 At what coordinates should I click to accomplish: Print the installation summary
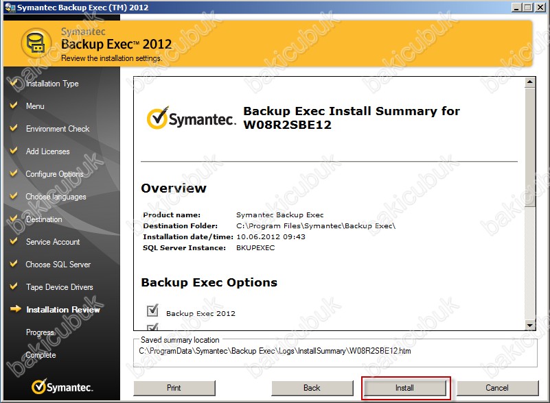click(x=174, y=388)
